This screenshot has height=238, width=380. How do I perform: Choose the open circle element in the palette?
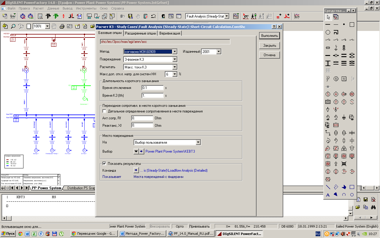coord(328,32)
